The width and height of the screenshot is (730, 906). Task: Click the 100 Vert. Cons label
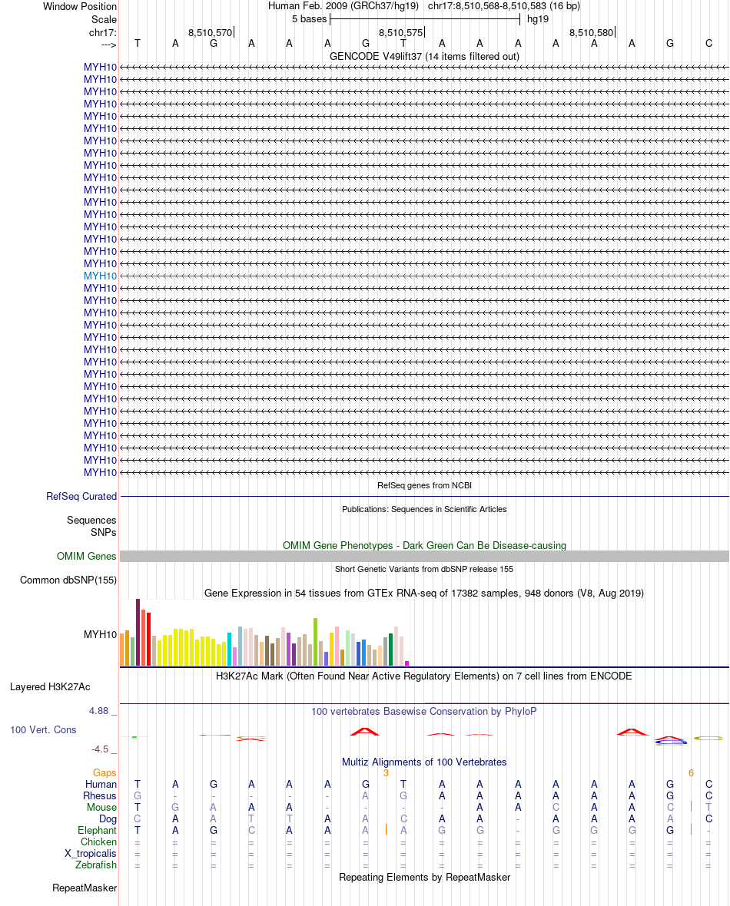click(43, 729)
